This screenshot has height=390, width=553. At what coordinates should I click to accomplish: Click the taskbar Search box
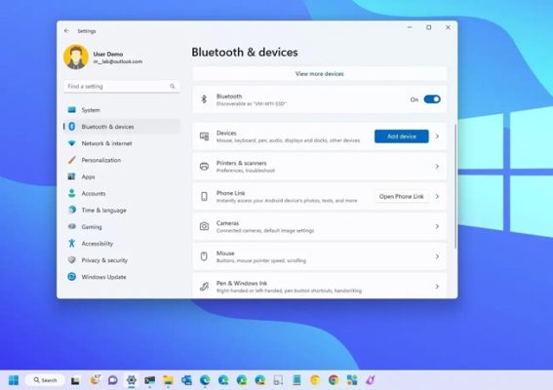(46, 380)
